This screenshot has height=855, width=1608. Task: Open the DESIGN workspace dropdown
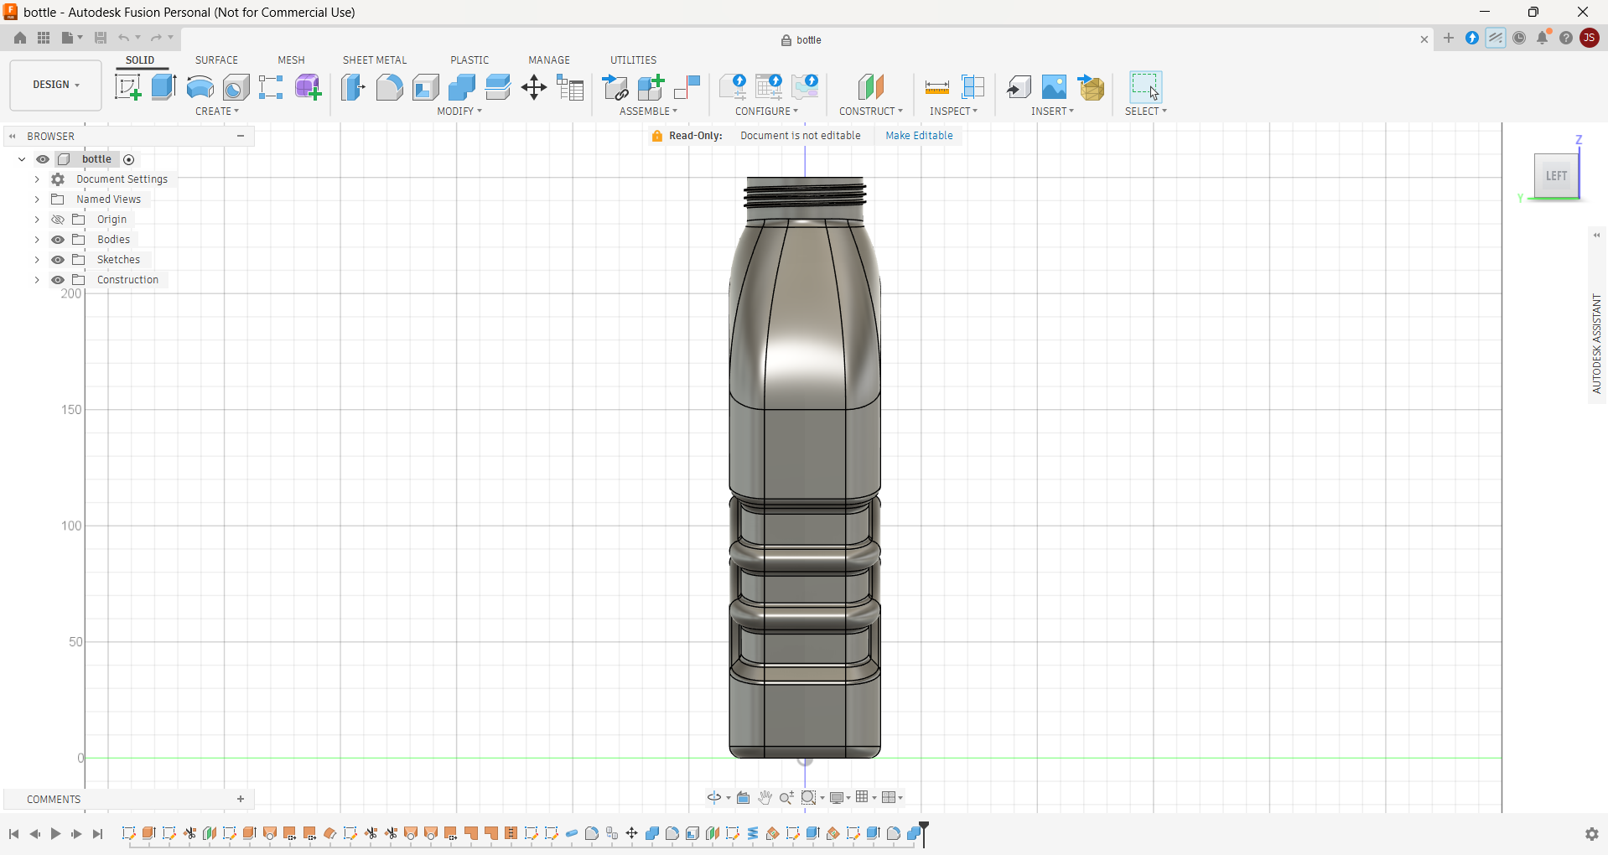(55, 85)
